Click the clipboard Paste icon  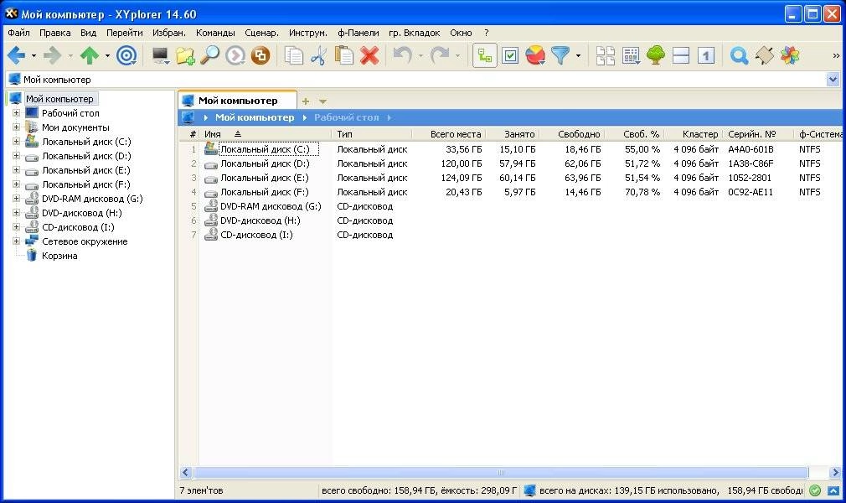344,55
